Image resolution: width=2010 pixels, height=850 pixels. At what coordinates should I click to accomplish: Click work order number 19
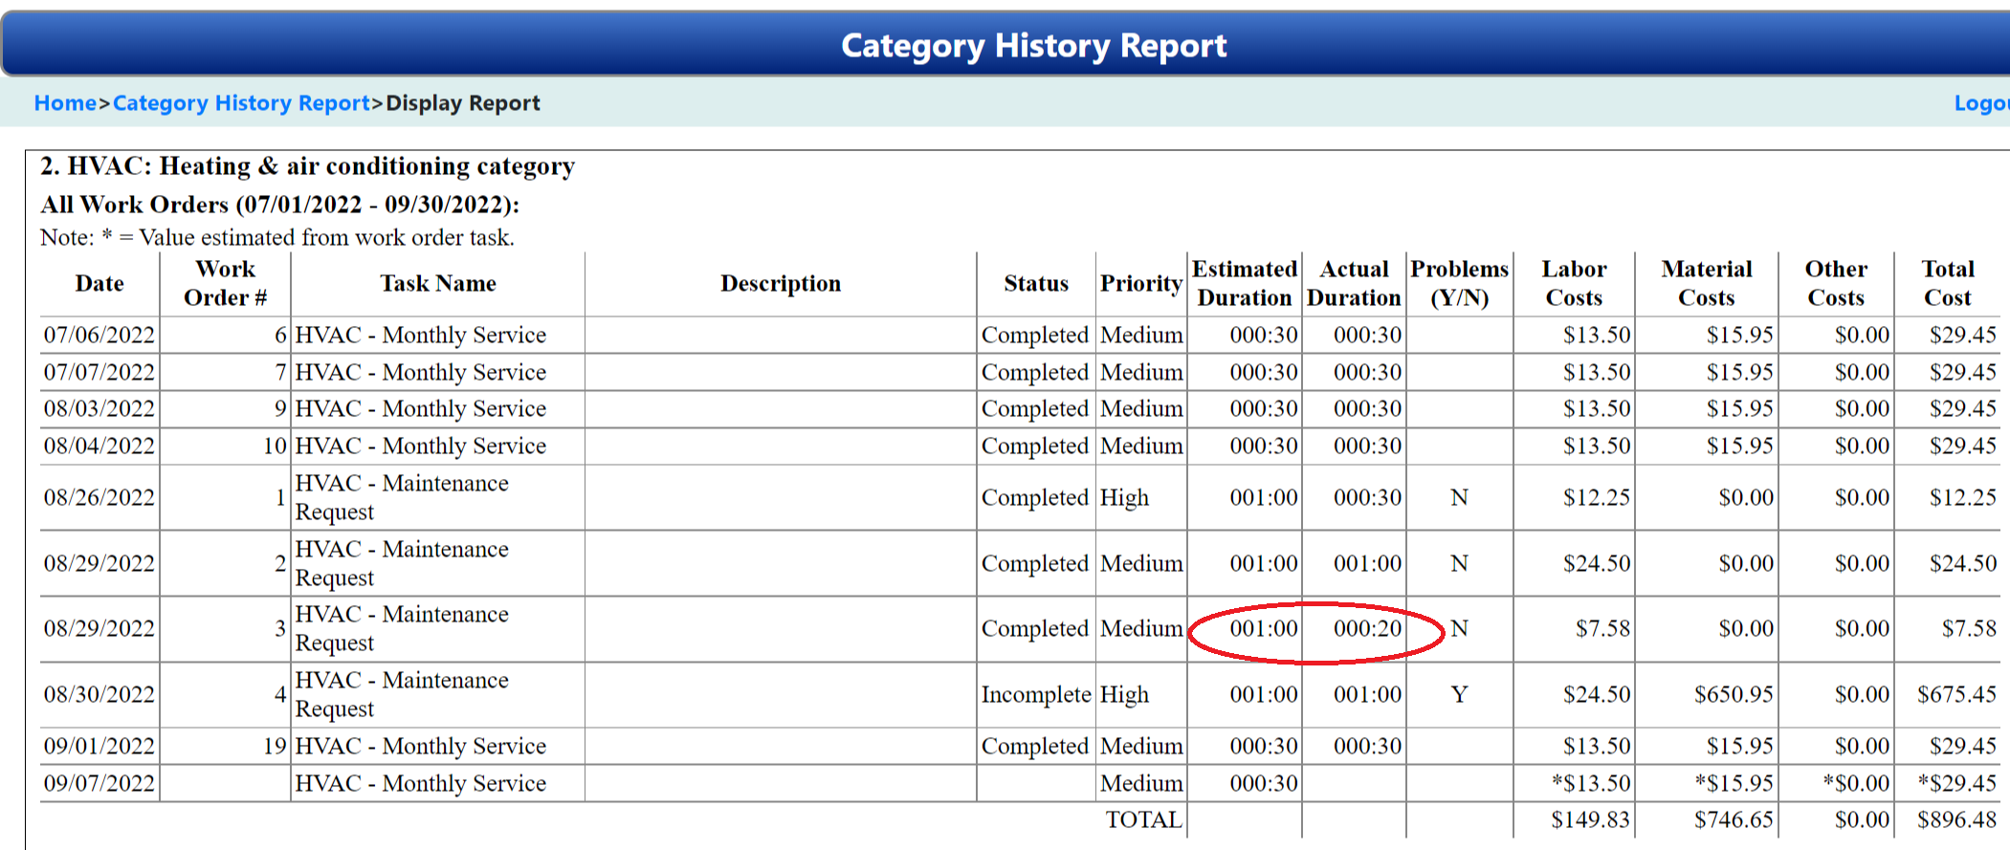coord(275,747)
